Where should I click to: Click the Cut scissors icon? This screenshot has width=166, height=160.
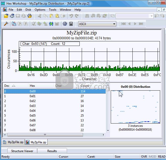tap(40, 16)
